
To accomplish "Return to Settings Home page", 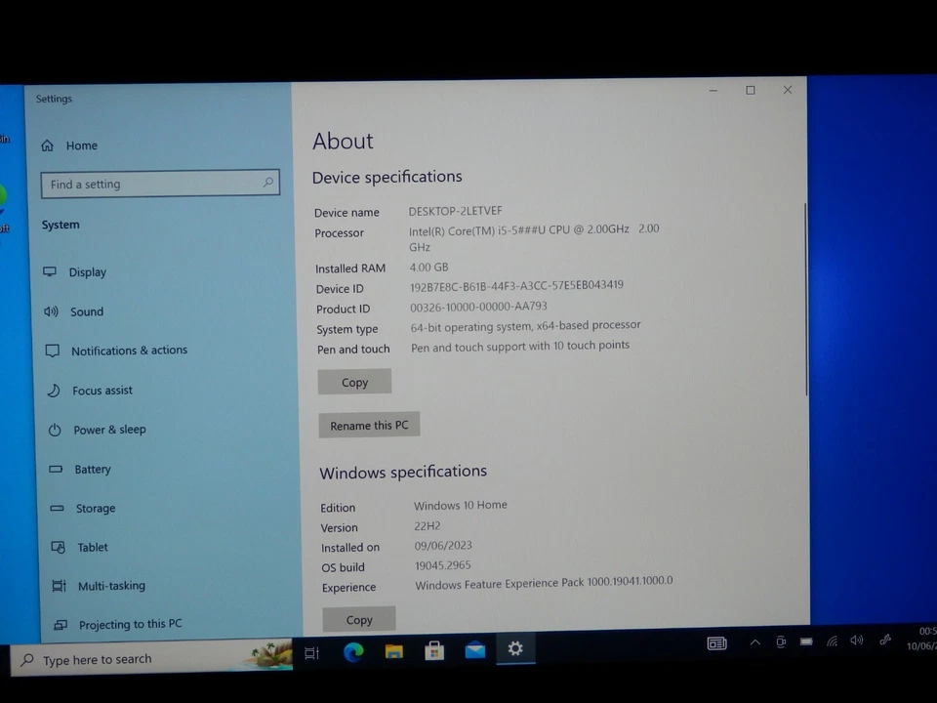I will 81,145.
